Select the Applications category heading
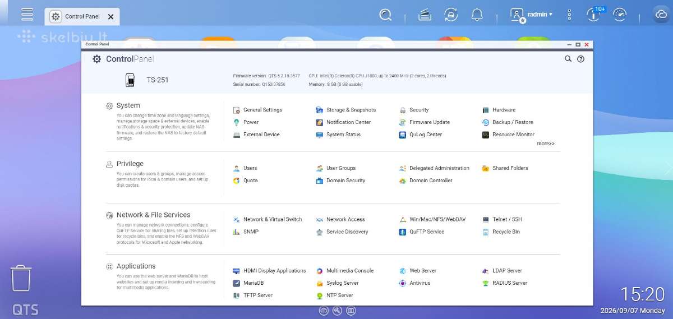This screenshot has width=673, height=319. (x=136, y=266)
